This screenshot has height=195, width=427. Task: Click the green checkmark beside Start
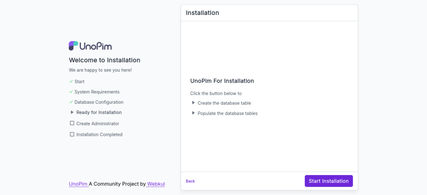pos(71,81)
